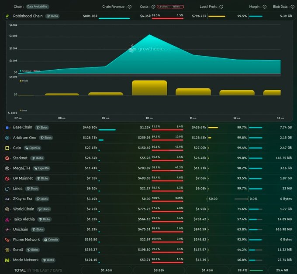Screen dimensions: 297x274
Task: Click revenue peak on area chart
Action: pos(149,35)
